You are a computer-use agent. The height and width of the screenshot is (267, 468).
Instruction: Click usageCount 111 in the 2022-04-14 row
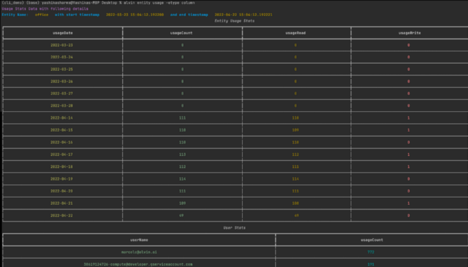click(x=183, y=118)
